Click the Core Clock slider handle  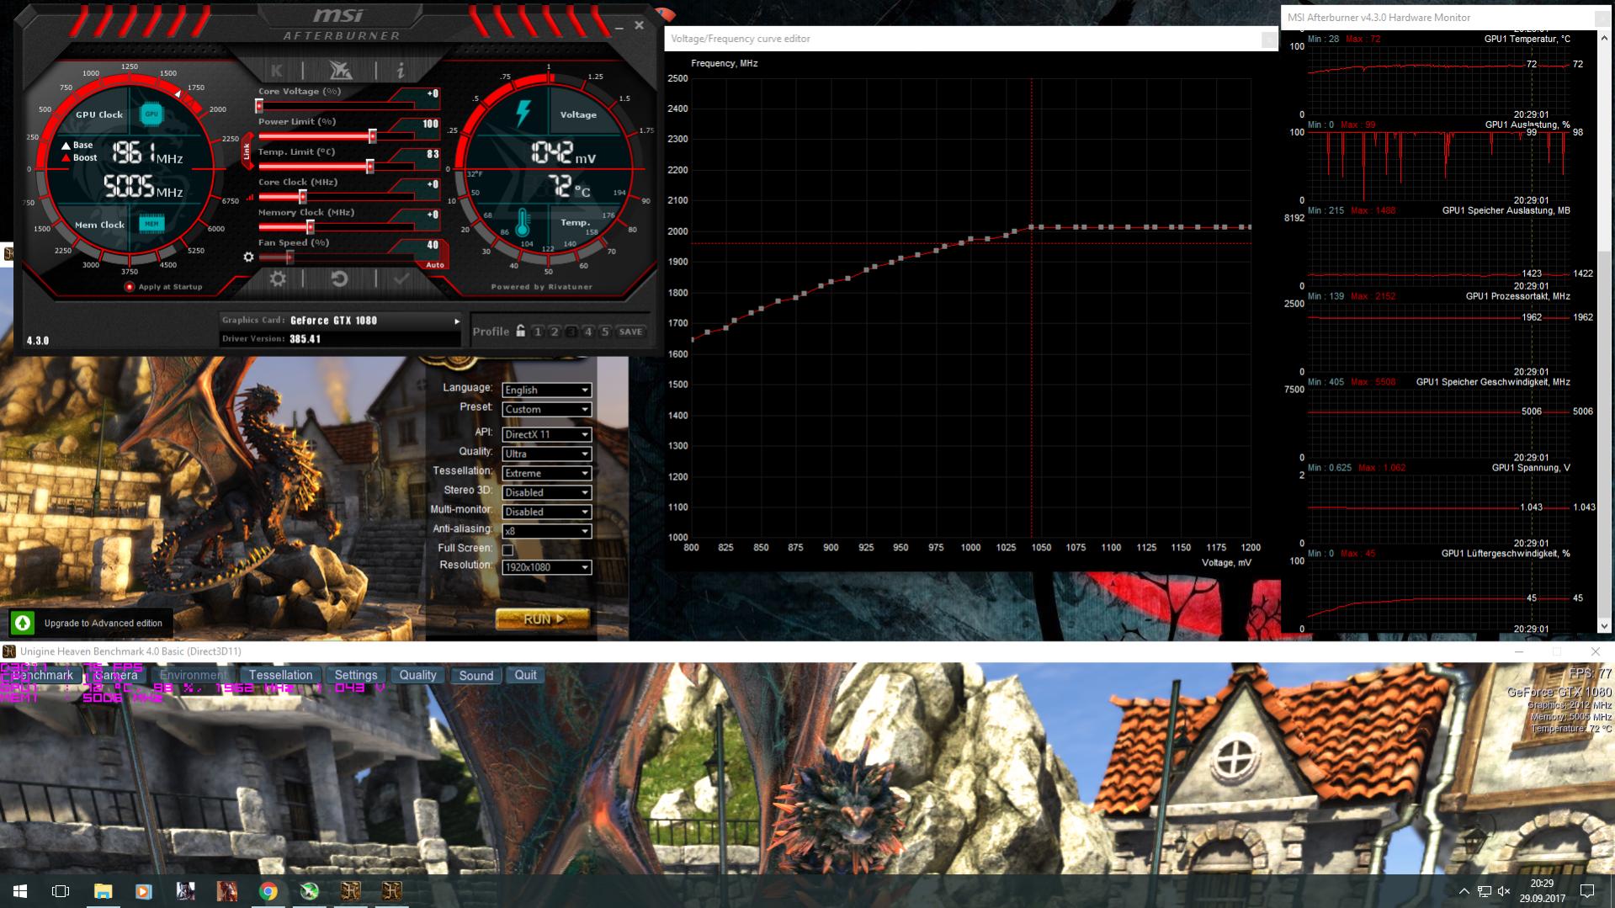point(302,197)
